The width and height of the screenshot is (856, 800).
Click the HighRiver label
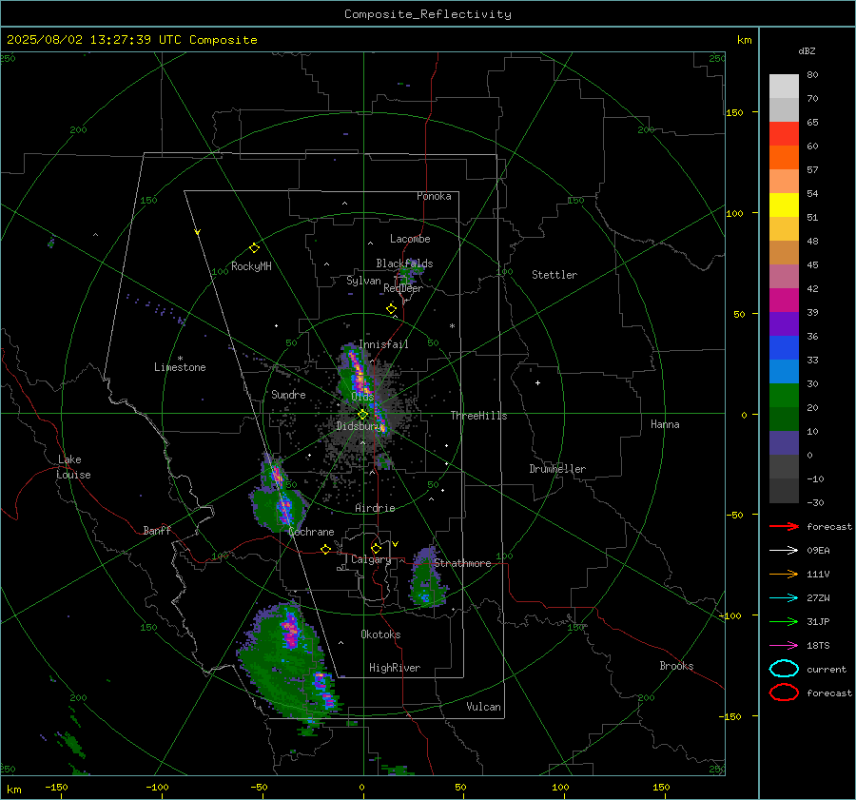(395, 668)
